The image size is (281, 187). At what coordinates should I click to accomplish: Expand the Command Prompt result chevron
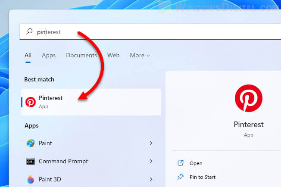tap(151, 161)
